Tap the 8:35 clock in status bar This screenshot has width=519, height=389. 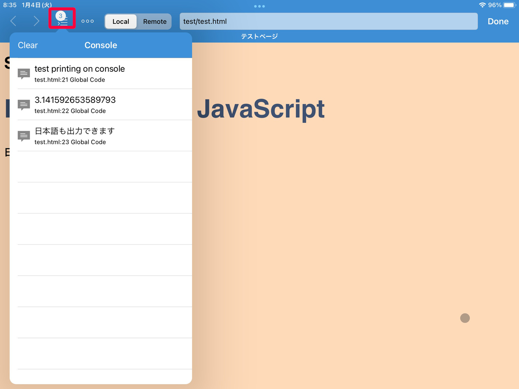(x=10, y=5)
